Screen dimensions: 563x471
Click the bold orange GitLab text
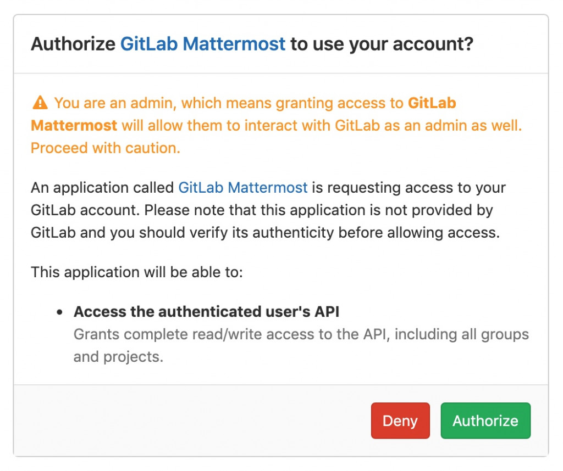coord(432,103)
